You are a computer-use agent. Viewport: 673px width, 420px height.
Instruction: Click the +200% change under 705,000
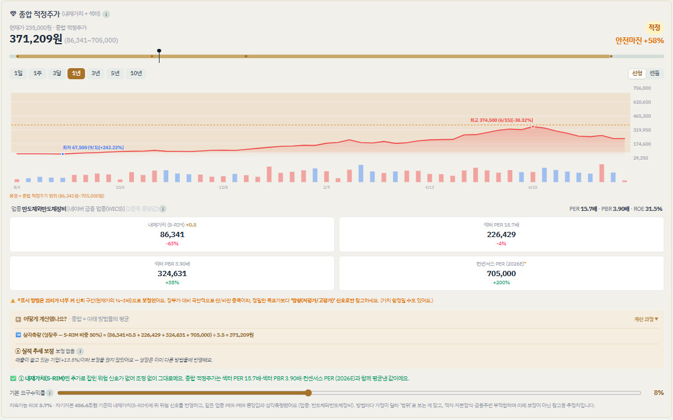[501, 283]
